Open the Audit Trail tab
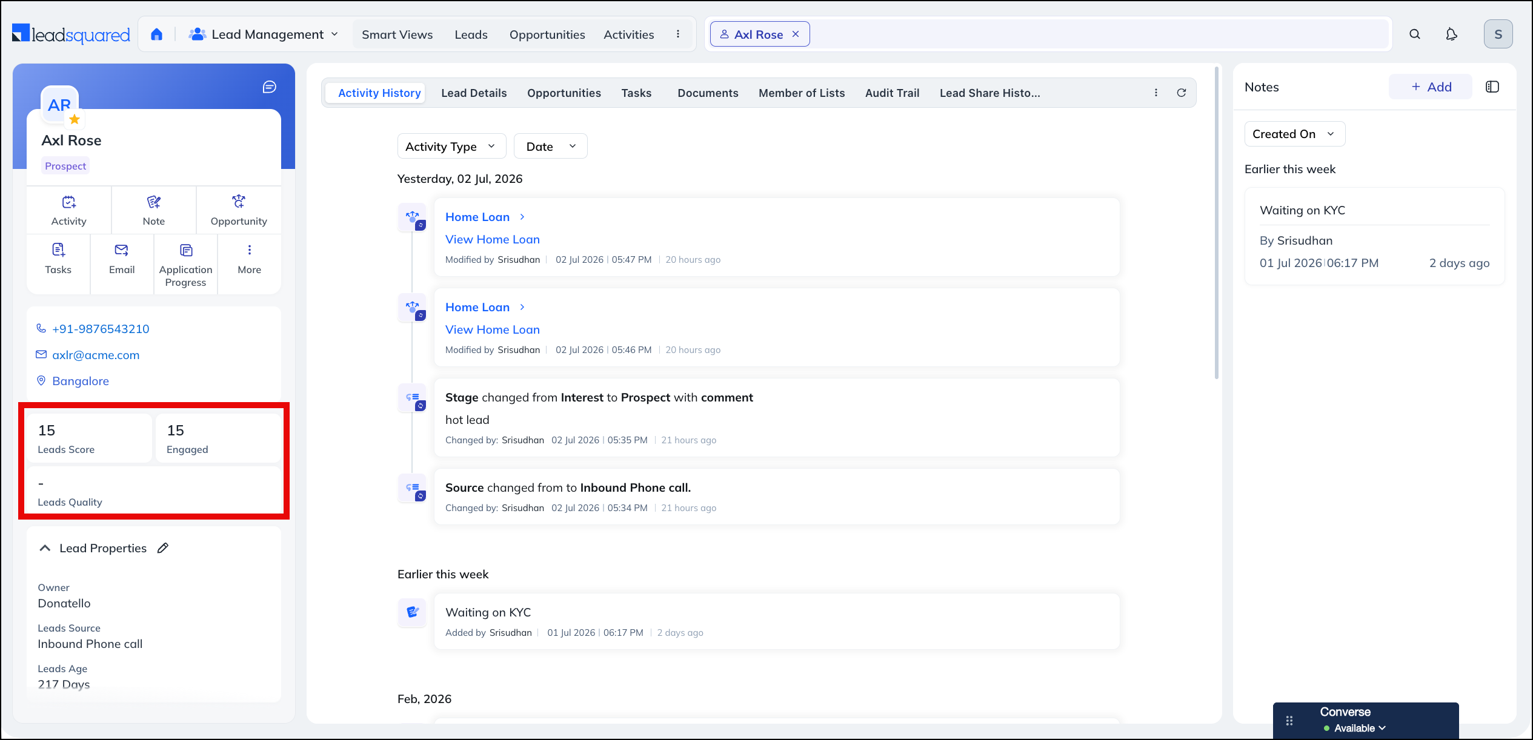Screen dimensions: 1533x740 click(892, 93)
